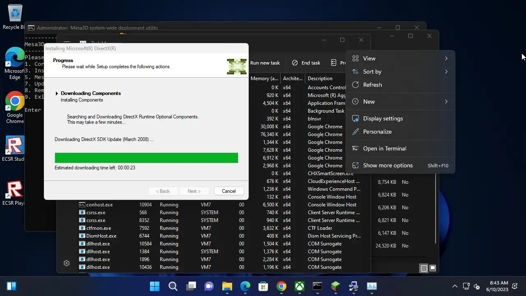Select the ECSR Studio desktop icon

[15, 148]
